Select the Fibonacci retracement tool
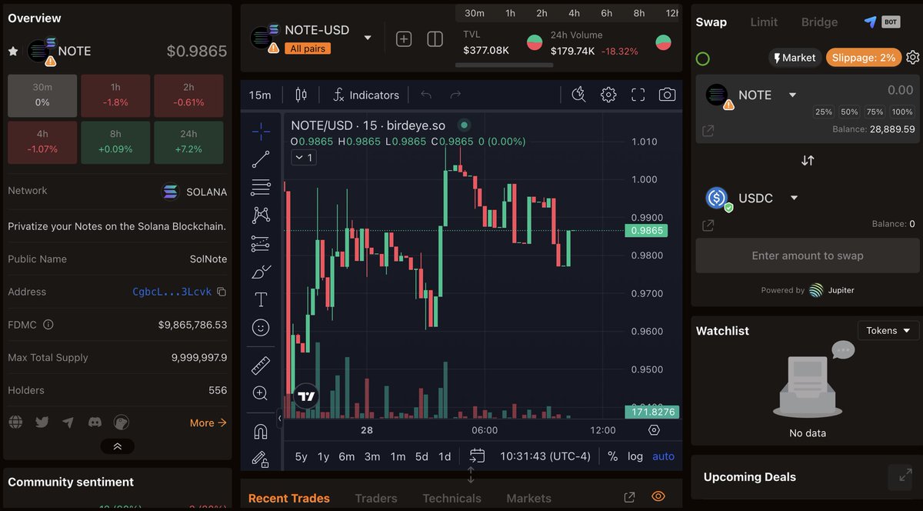Viewport: 923px width, 511px height. [261, 187]
